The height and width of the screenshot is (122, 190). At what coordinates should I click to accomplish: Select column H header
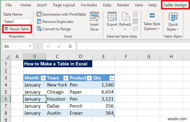(171, 57)
